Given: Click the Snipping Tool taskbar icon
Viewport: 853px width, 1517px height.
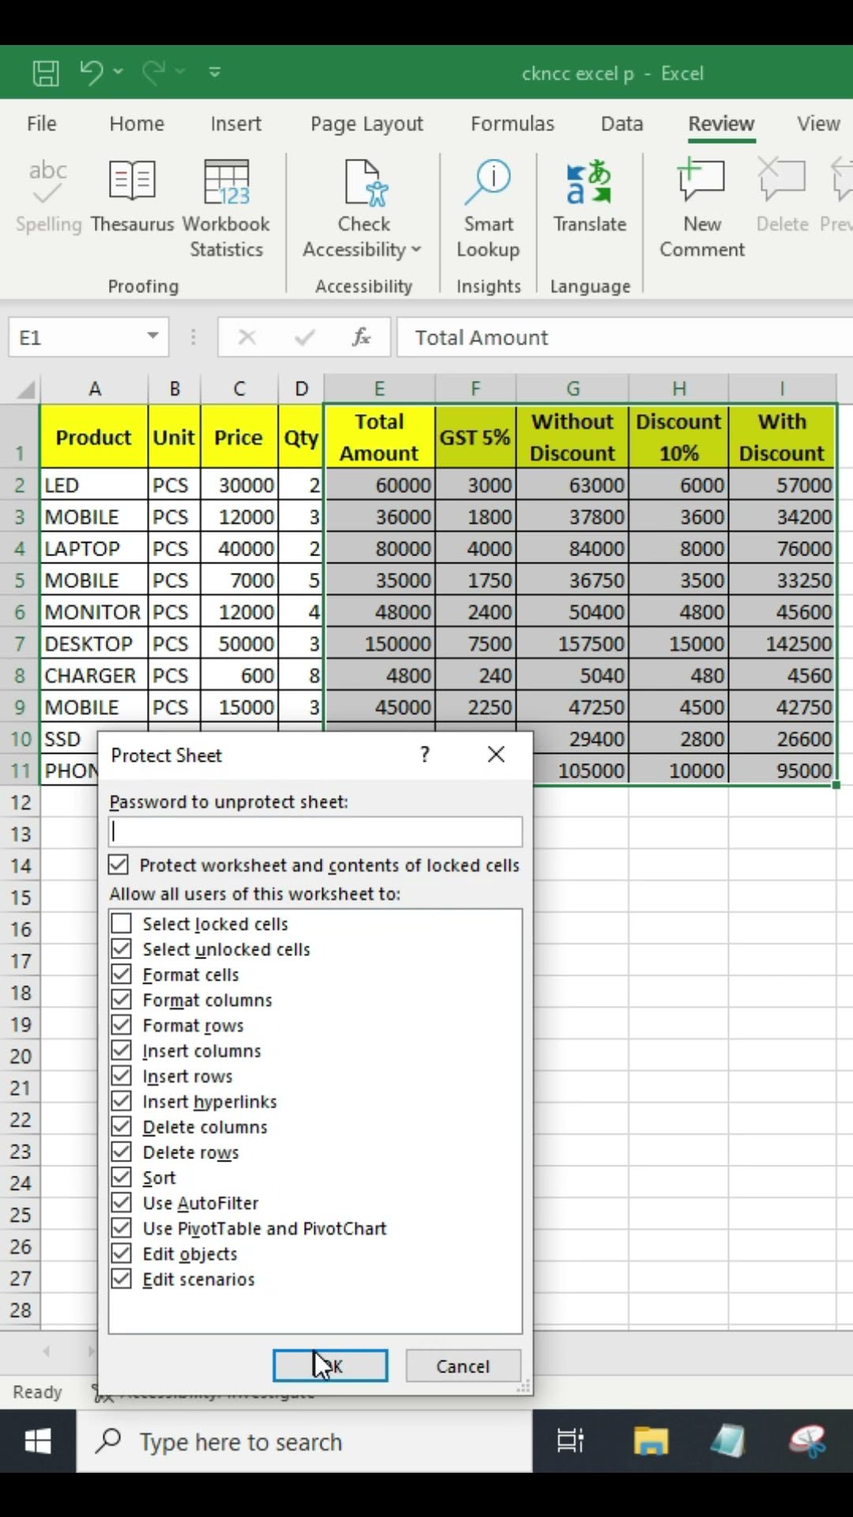Looking at the screenshot, I should [x=807, y=1441].
